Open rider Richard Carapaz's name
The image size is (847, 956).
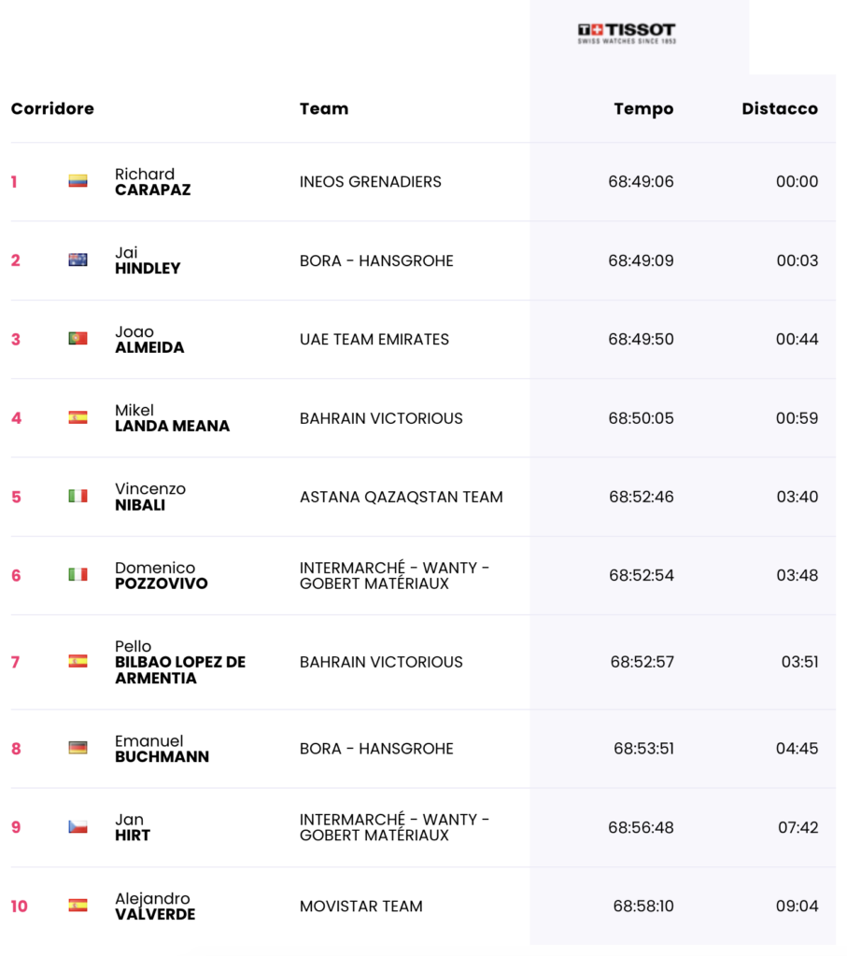pyautogui.click(x=152, y=182)
